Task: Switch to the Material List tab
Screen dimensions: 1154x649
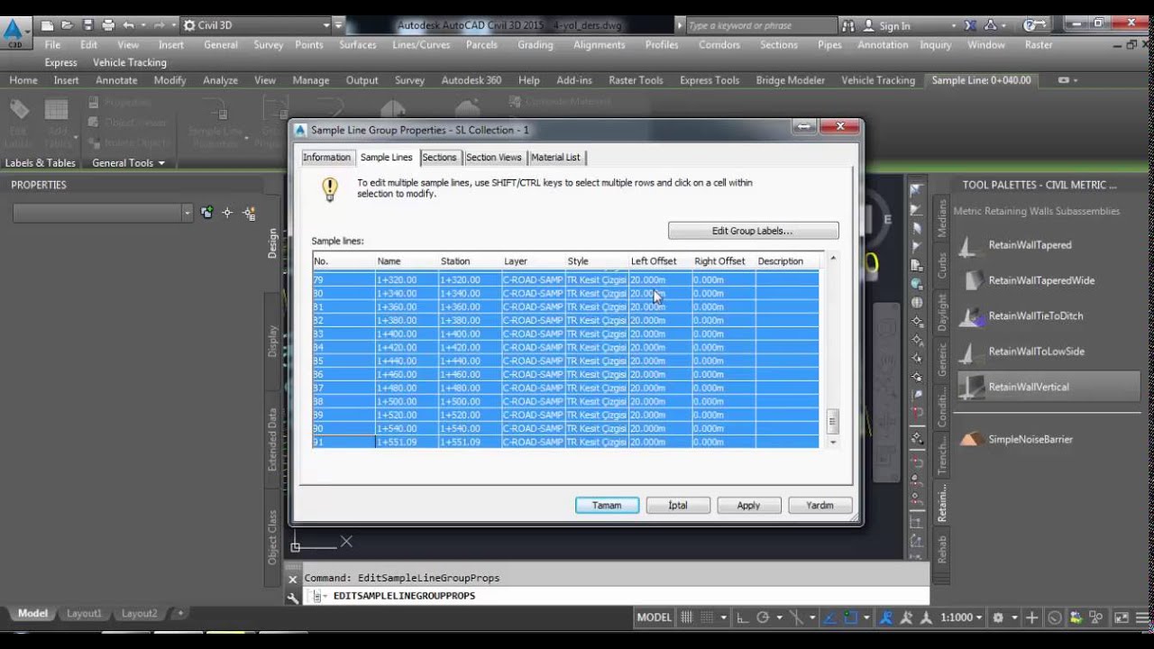Action: [x=555, y=157]
